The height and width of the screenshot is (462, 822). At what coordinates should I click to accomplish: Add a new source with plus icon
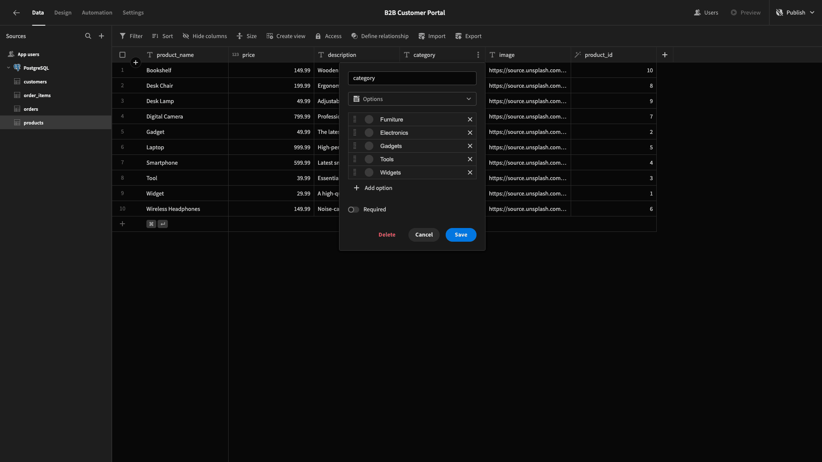click(101, 36)
